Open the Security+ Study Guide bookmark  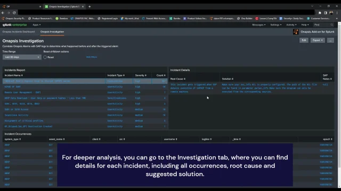pyautogui.click(x=291, y=19)
